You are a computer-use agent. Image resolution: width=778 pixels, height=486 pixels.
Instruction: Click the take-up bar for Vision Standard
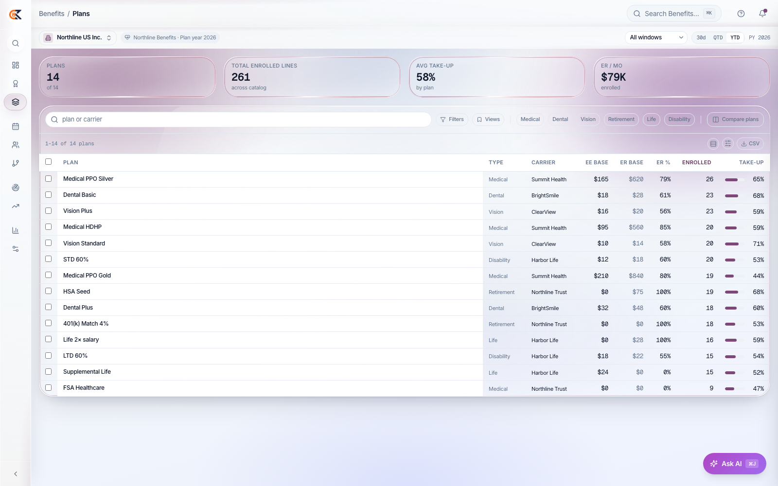(x=734, y=244)
